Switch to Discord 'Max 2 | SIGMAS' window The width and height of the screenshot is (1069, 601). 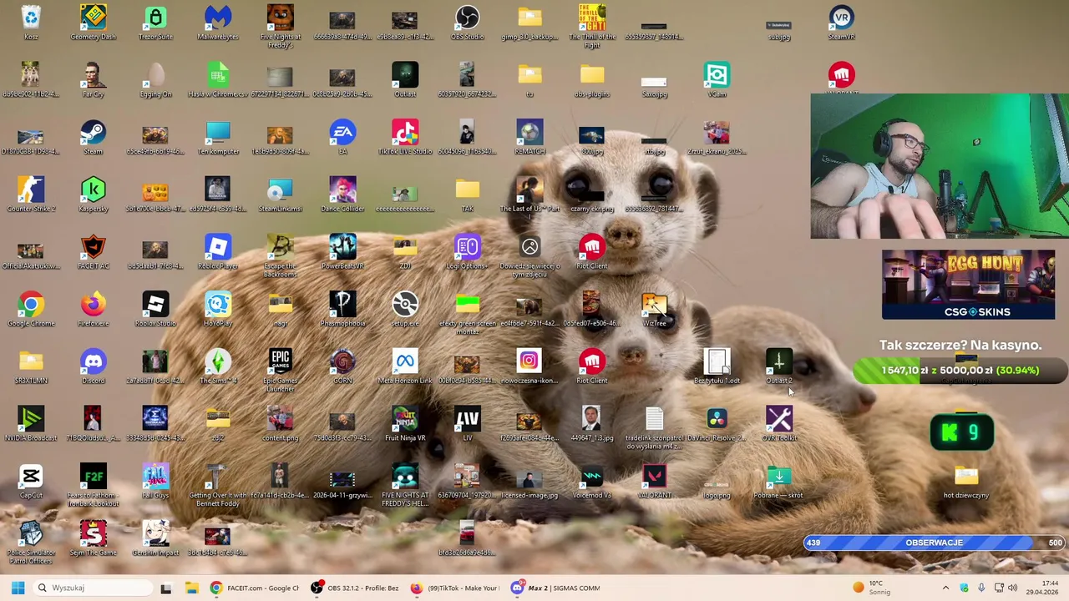coord(556,588)
